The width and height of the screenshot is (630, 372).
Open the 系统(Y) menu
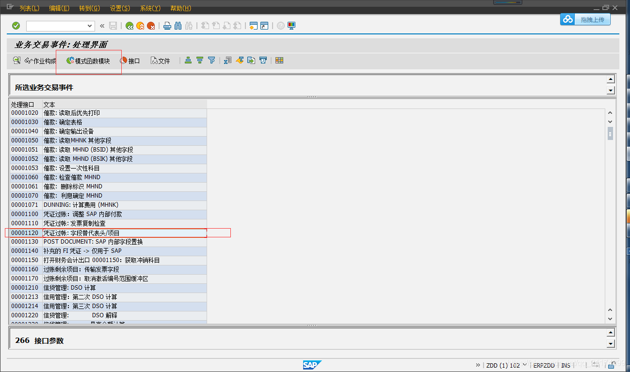coord(150,8)
